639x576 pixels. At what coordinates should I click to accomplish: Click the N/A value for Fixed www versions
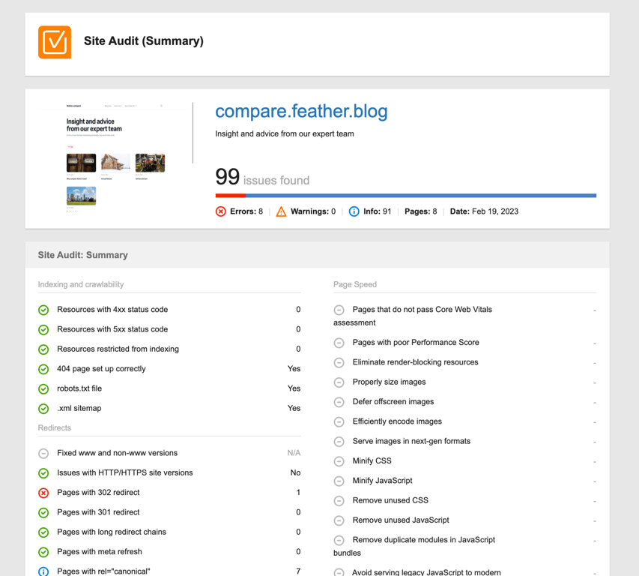click(x=294, y=453)
